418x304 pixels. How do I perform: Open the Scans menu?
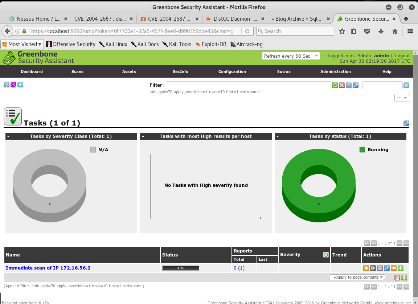tap(77, 71)
